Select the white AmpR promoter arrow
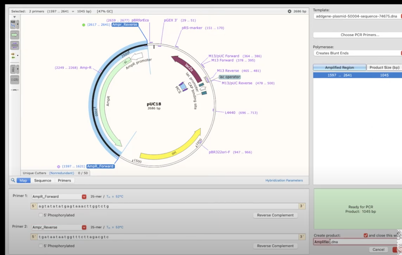Image resolution: width=402 pixels, height=255 pixels. pyautogui.click(x=137, y=56)
